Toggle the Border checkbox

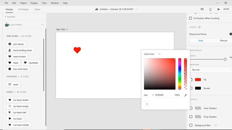pos(191,88)
